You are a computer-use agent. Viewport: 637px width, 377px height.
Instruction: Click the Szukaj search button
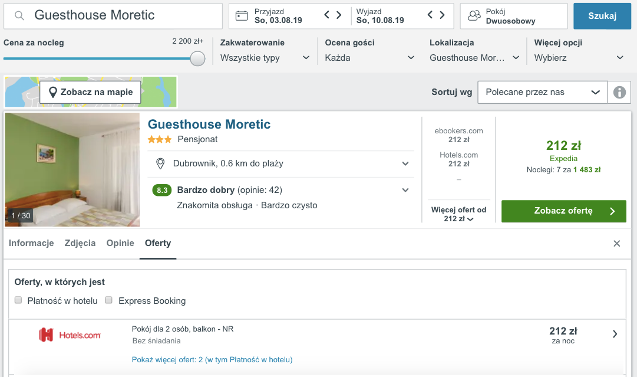click(x=602, y=16)
